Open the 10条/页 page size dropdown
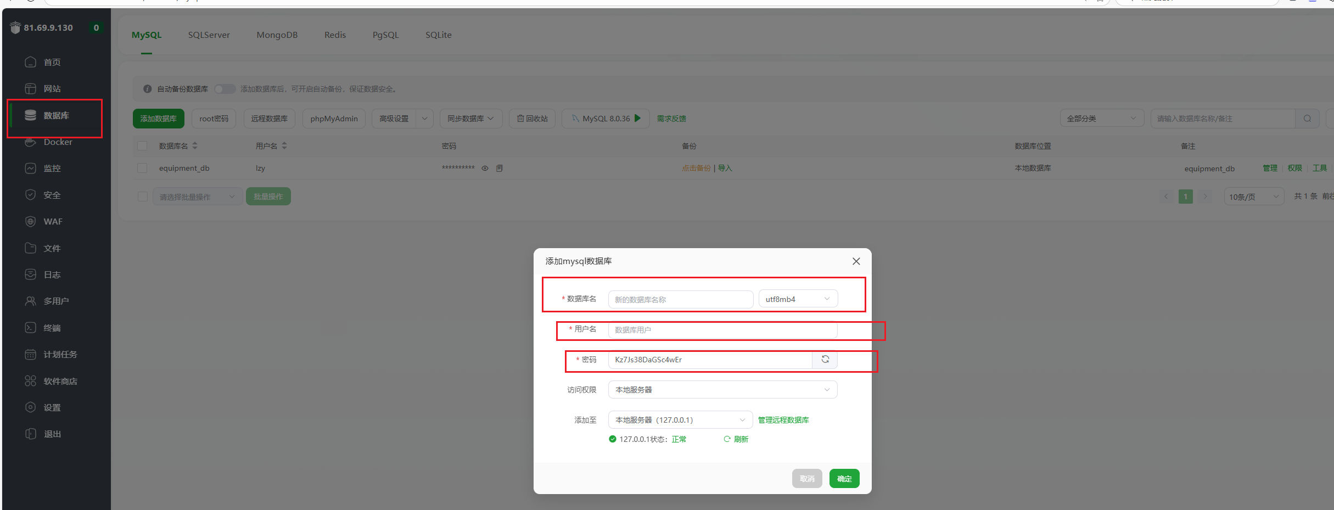Image resolution: width=1334 pixels, height=510 pixels. click(x=1254, y=196)
